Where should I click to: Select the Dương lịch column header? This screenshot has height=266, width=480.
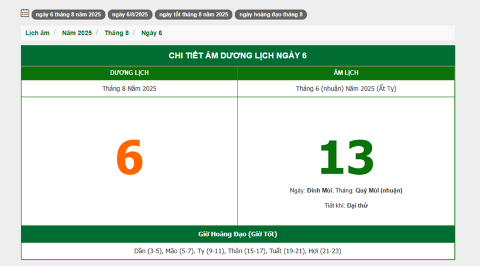[x=129, y=73]
